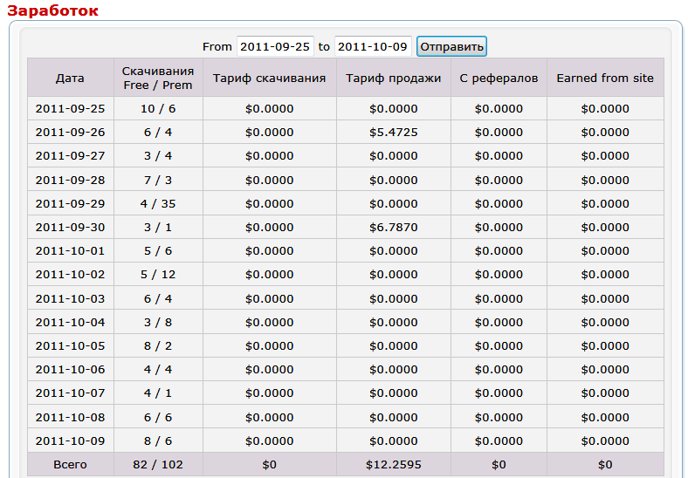Select the $6.7870 sale amount cell
The width and height of the screenshot is (688, 478).
(x=393, y=227)
